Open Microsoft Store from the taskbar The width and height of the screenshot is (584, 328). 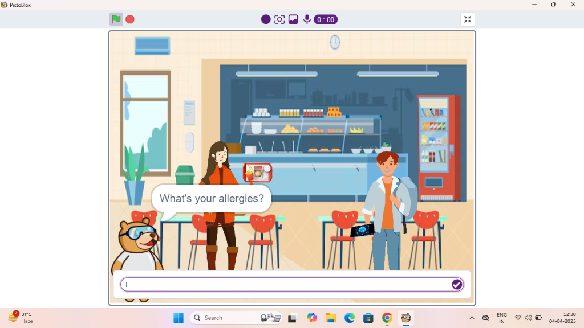coord(368,318)
